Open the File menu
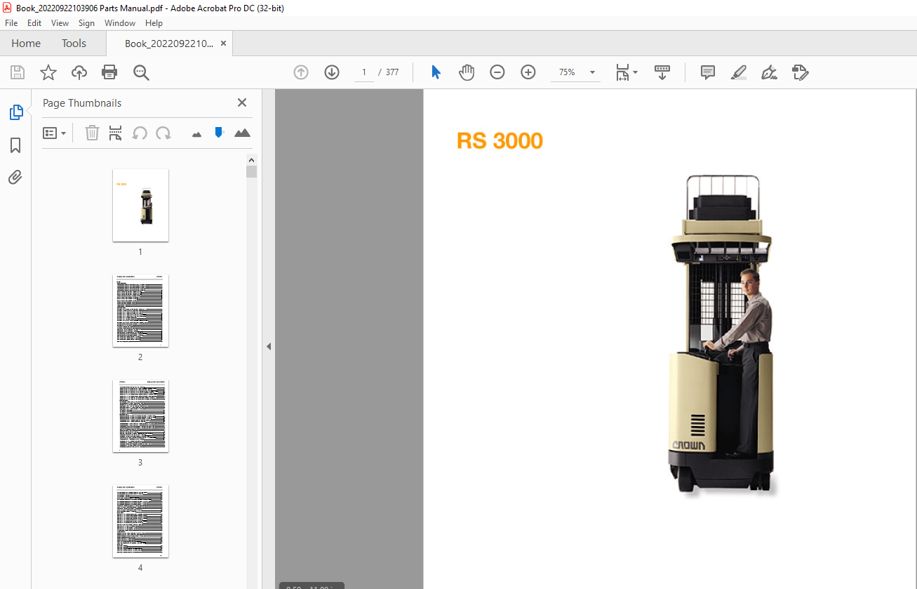 point(11,23)
